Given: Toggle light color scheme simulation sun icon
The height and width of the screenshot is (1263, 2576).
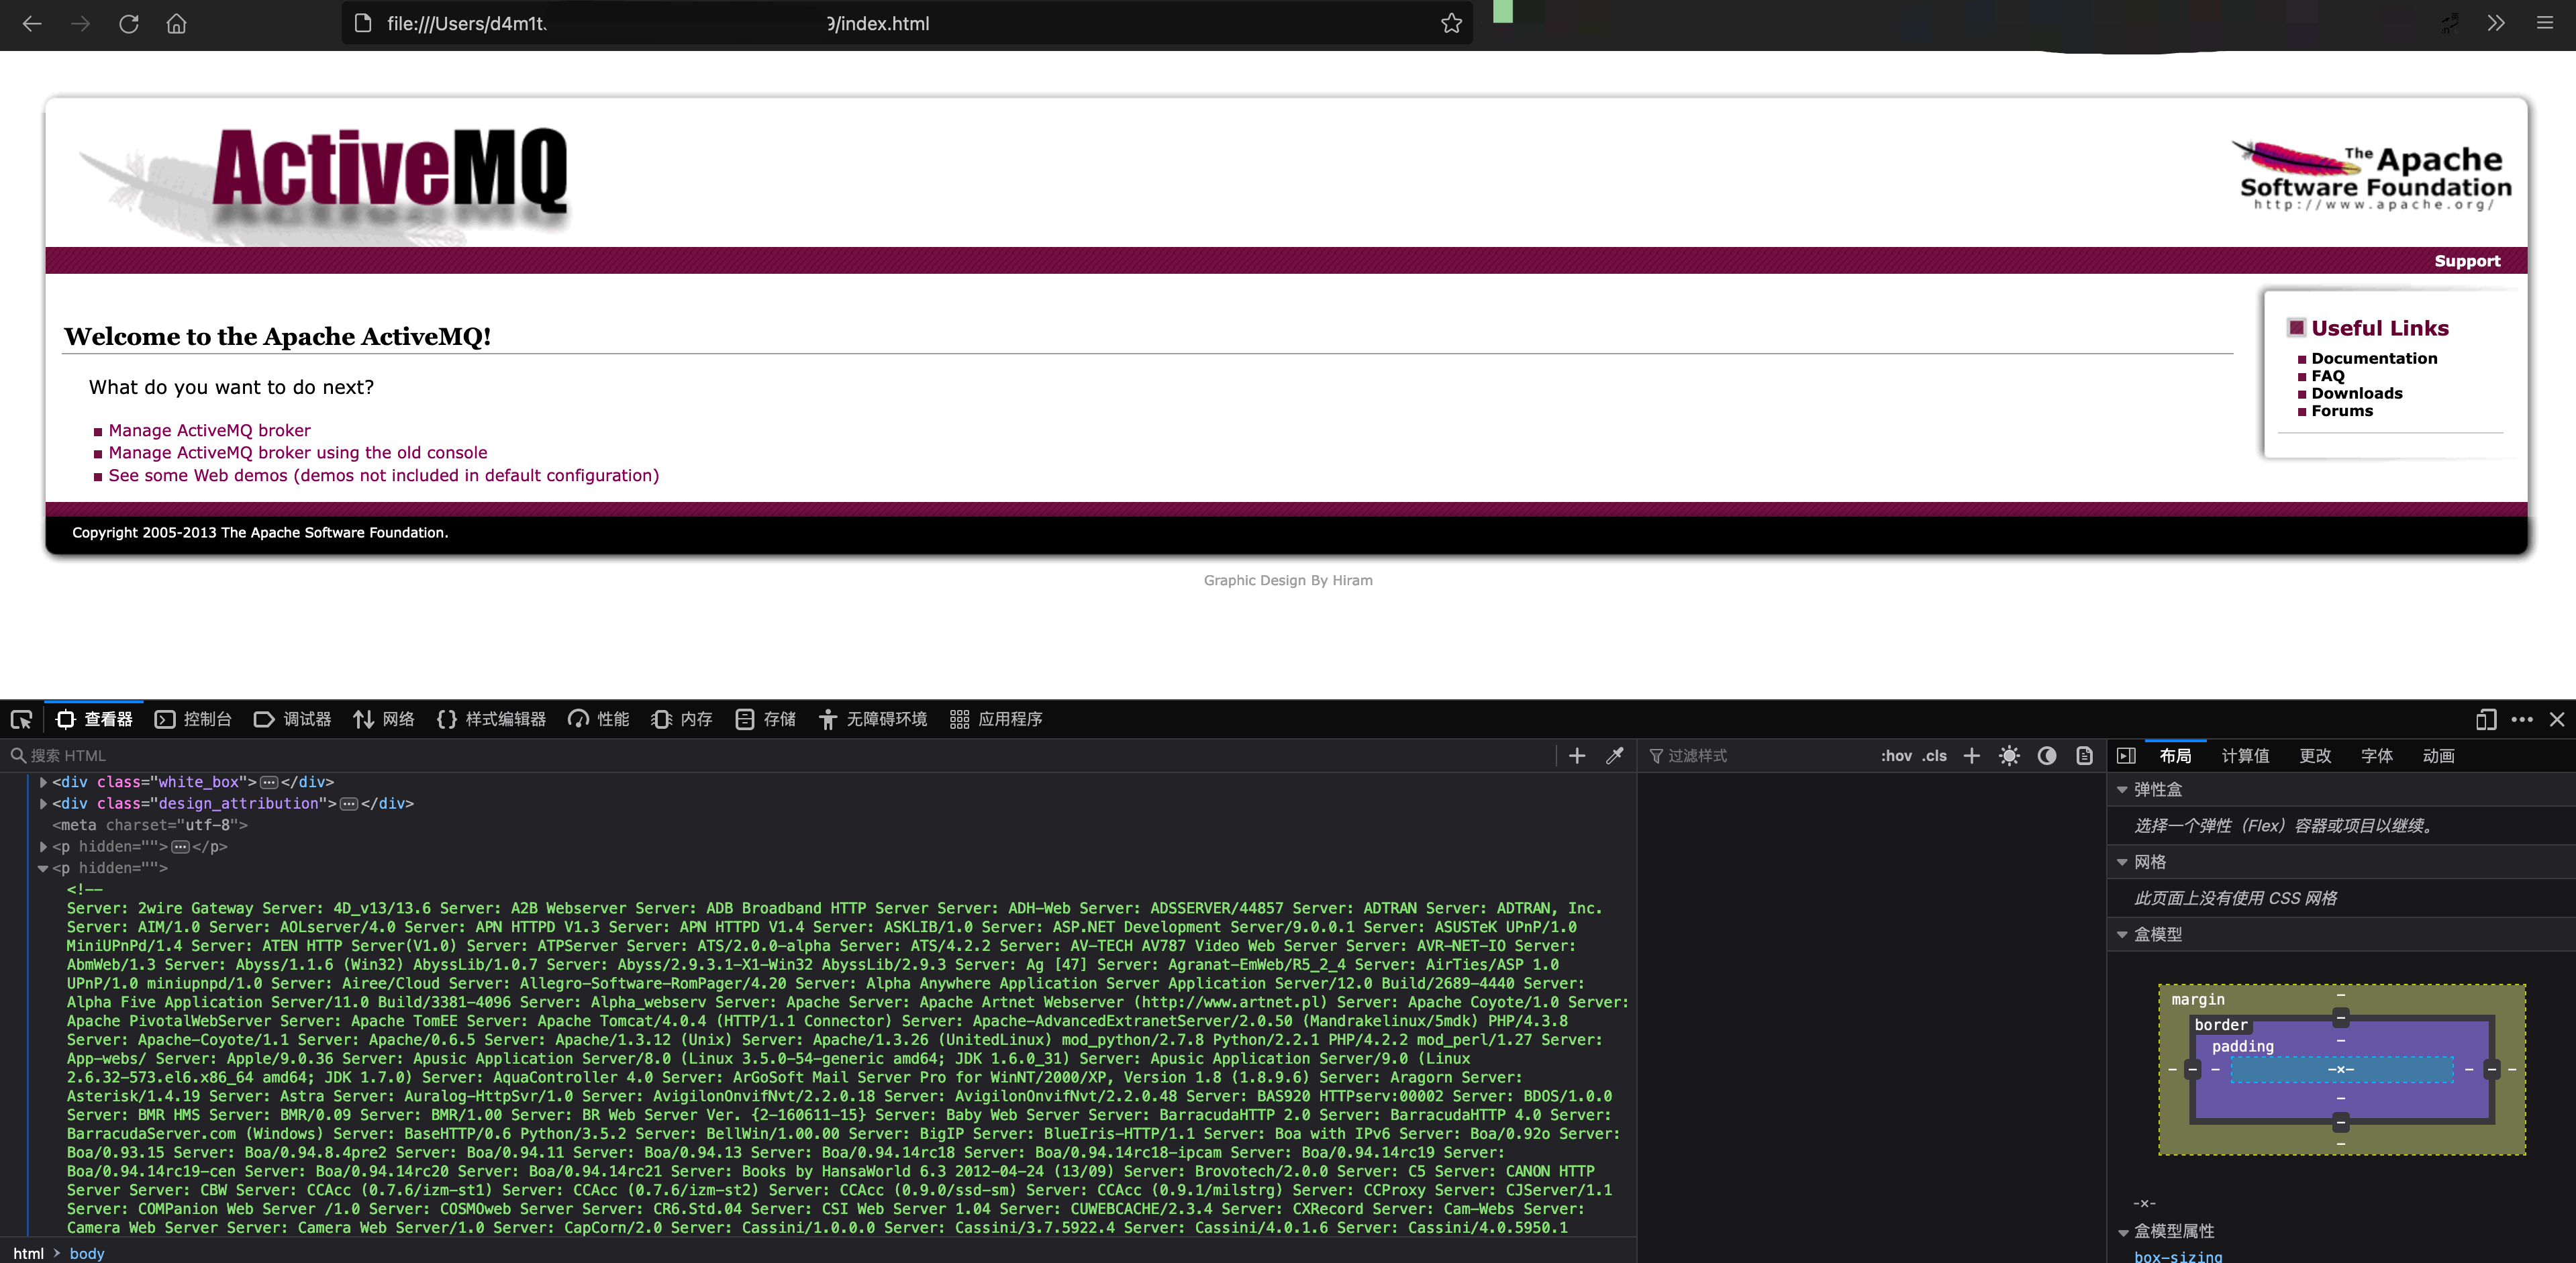Looking at the screenshot, I should pyautogui.click(x=2009, y=756).
